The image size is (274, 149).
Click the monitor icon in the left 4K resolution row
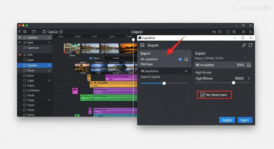coord(186,59)
